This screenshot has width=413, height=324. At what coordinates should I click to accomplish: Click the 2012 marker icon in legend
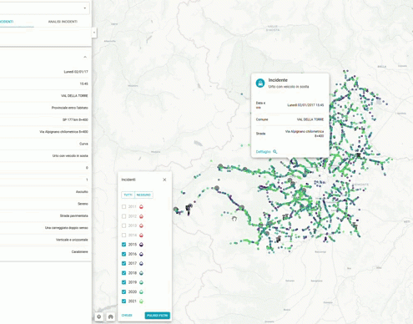tap(141, 216)
